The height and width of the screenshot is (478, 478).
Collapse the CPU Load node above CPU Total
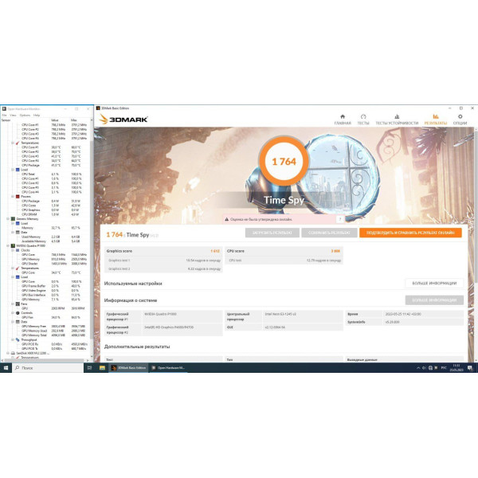coord(13,170)
